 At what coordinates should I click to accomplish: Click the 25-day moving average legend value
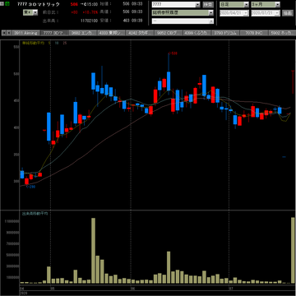tap(64, 43)
